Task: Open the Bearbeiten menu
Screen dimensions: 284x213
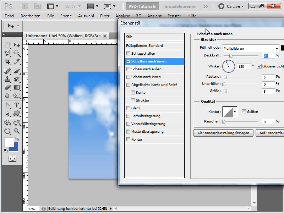Action: tap(31, 16)
